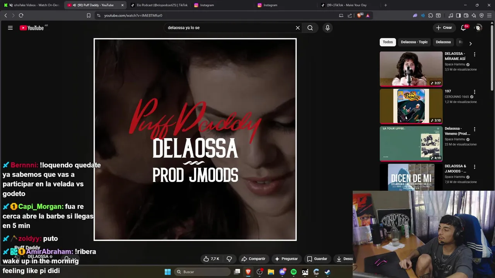The width and height of the screenshot is (495, 278).
Task: Open the Leo AI sparkle icon
Action: point(474,15)
